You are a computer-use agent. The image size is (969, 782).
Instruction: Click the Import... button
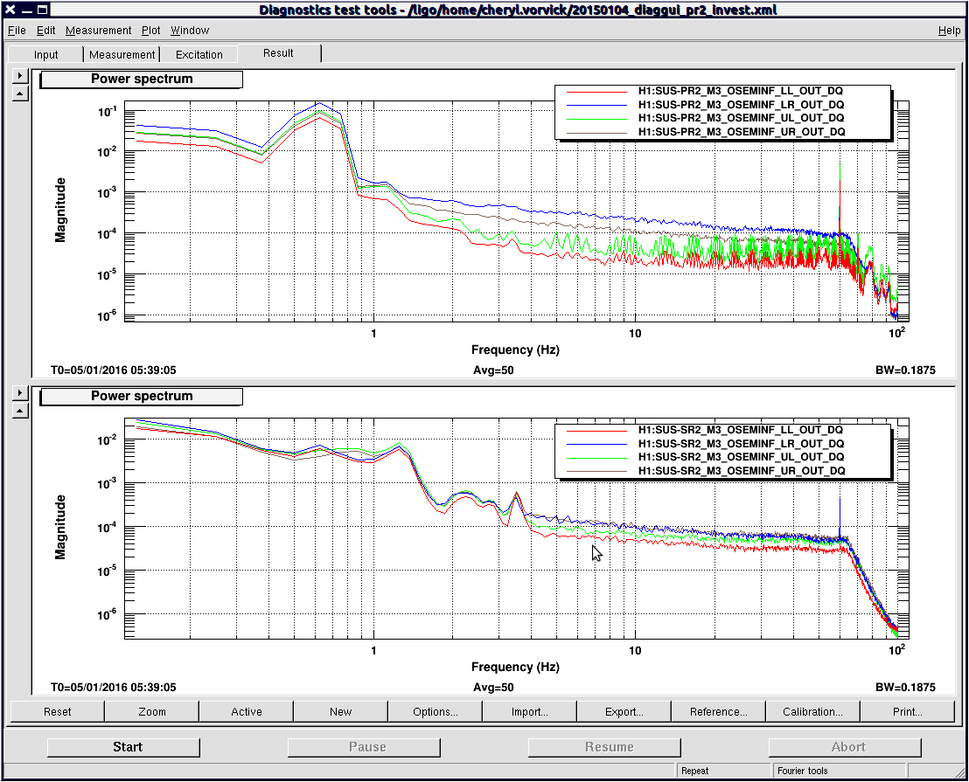[x=530, y=711]
